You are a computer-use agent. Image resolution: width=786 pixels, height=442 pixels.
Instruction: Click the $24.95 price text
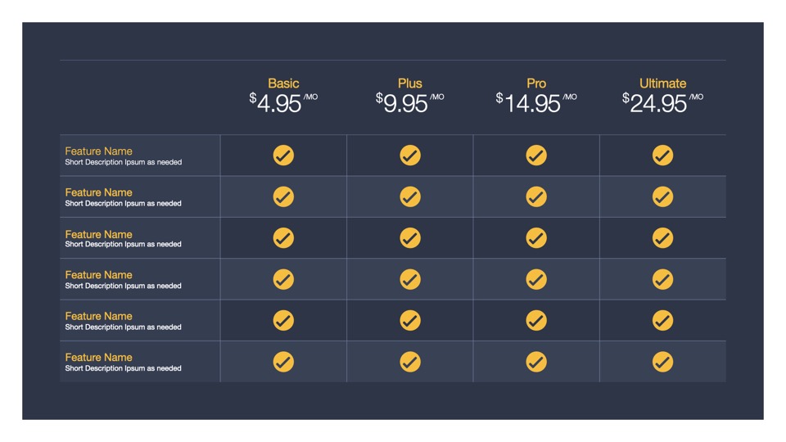coord(657,104)
